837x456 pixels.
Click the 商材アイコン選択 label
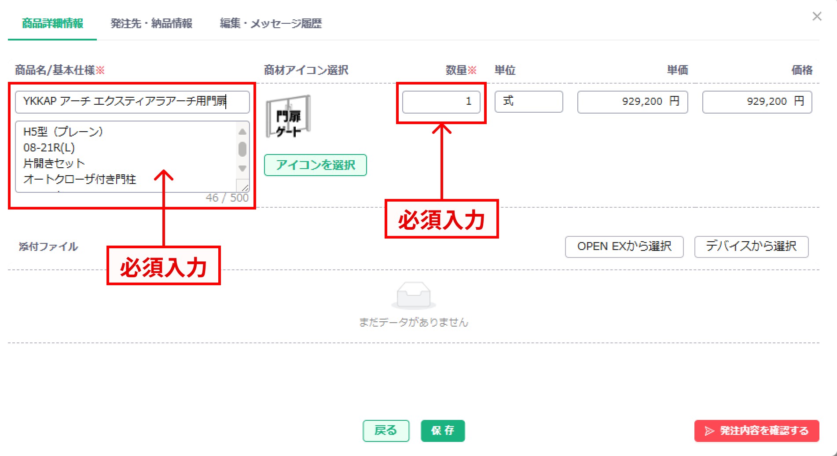click(x=306, y=70)
